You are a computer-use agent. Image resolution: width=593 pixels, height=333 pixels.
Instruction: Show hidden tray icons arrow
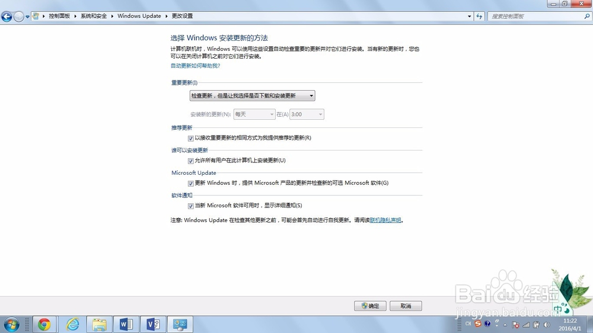point(505,325)
